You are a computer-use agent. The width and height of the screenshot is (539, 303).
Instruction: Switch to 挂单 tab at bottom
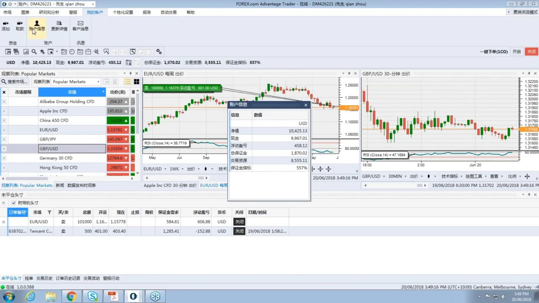[x=29, y=278]
